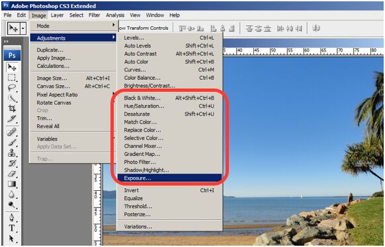Collapse toolbox with the double-arrow button
Image resolution: width=385 pixels, height=247 pixels.
pos(6,41)
